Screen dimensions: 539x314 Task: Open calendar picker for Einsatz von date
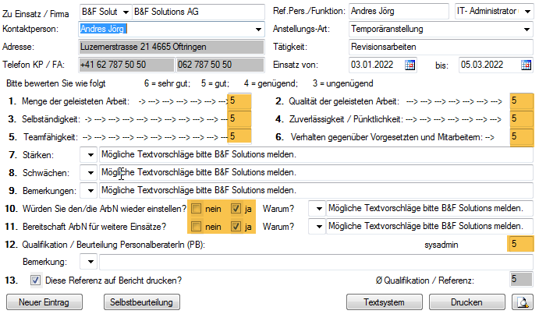[410, 65]
